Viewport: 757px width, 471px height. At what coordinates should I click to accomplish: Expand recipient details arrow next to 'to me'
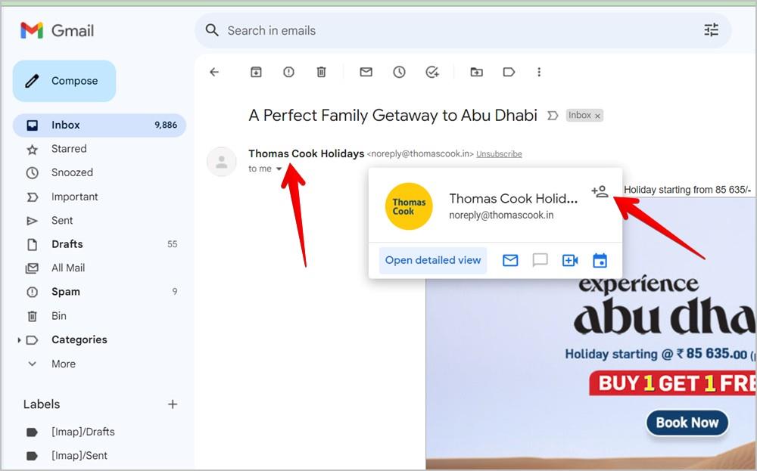[279, 169]
